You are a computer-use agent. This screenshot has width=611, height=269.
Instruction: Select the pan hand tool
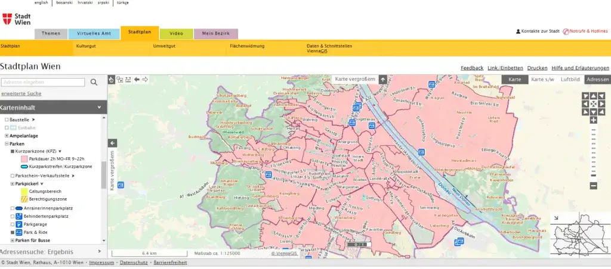[x=112, y=80]
